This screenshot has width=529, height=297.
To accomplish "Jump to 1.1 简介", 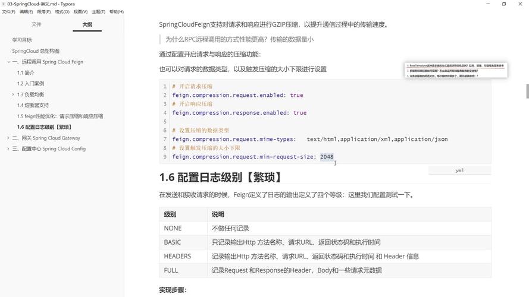I will pyautogui.click(x=26, y=72).
